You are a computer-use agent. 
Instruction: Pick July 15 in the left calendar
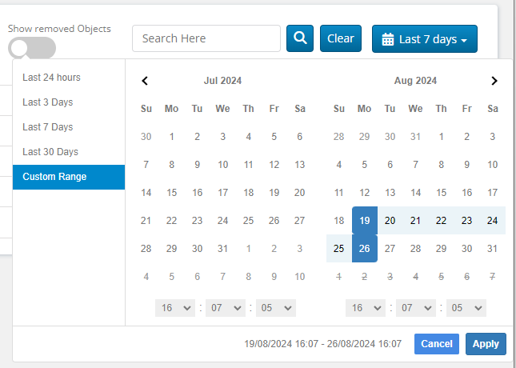pos(171,193)
